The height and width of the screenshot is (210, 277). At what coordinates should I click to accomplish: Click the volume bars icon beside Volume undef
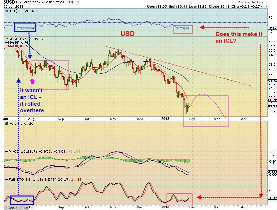click(x=6, y=123)
